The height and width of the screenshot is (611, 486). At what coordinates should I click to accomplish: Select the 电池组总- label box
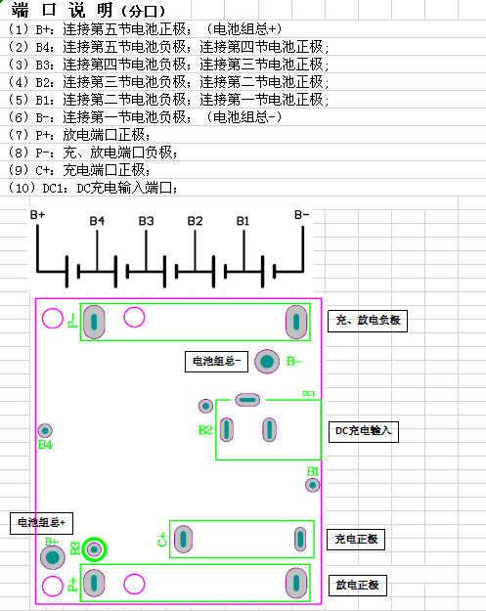pyautogui.click(x=216, y=362)
